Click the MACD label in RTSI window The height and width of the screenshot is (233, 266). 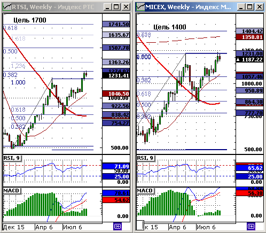click(x=11, y=191)
